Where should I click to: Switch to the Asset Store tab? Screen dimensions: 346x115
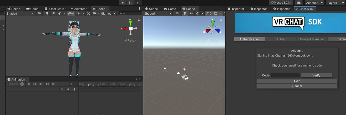[54, 9]
